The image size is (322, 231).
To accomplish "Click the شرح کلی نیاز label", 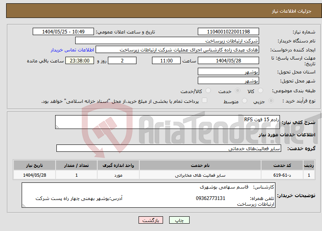I will (299, 122).
